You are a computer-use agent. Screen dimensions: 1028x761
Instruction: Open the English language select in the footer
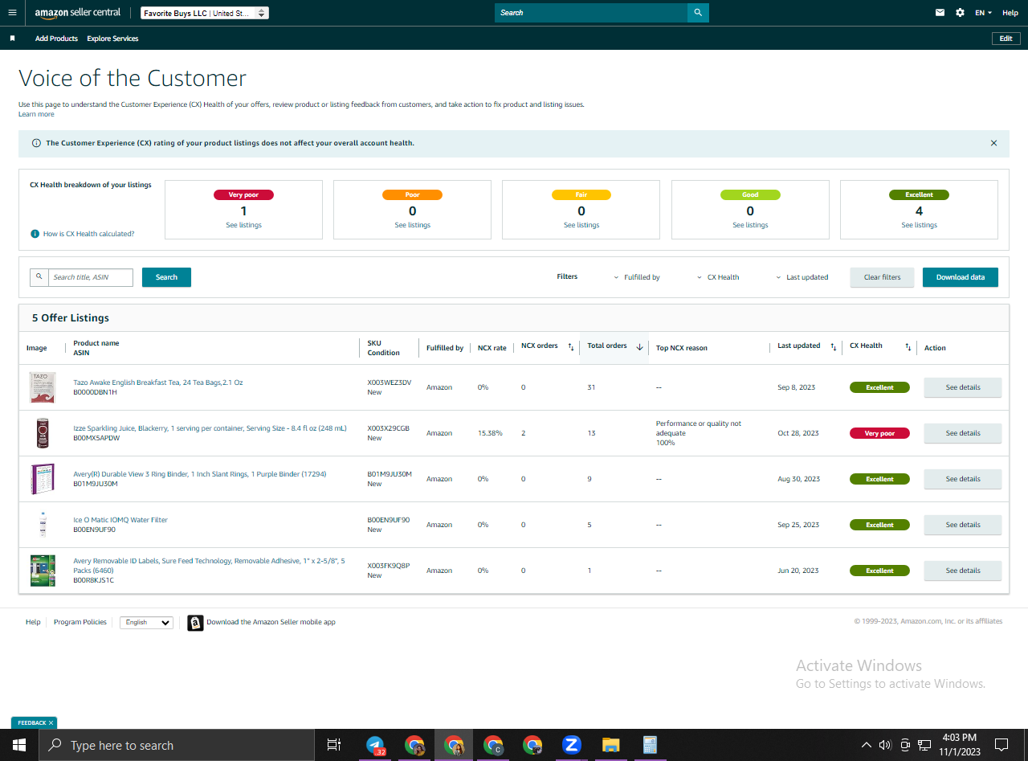point(146,623)
